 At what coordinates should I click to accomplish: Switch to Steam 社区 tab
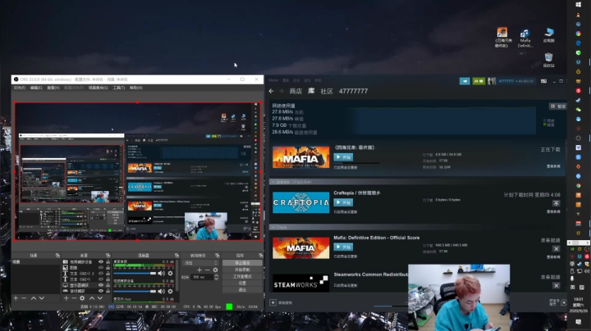point(327,91)
